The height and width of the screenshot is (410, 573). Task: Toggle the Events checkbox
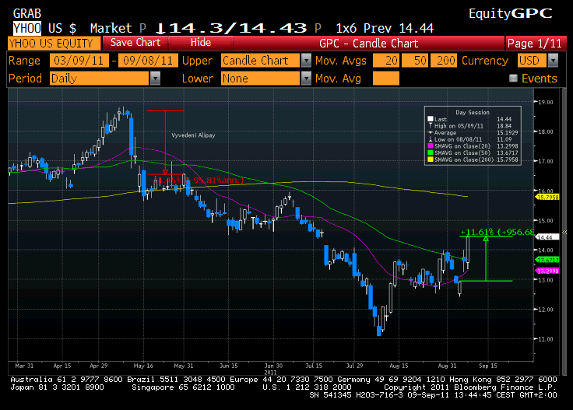pos(513,78)
